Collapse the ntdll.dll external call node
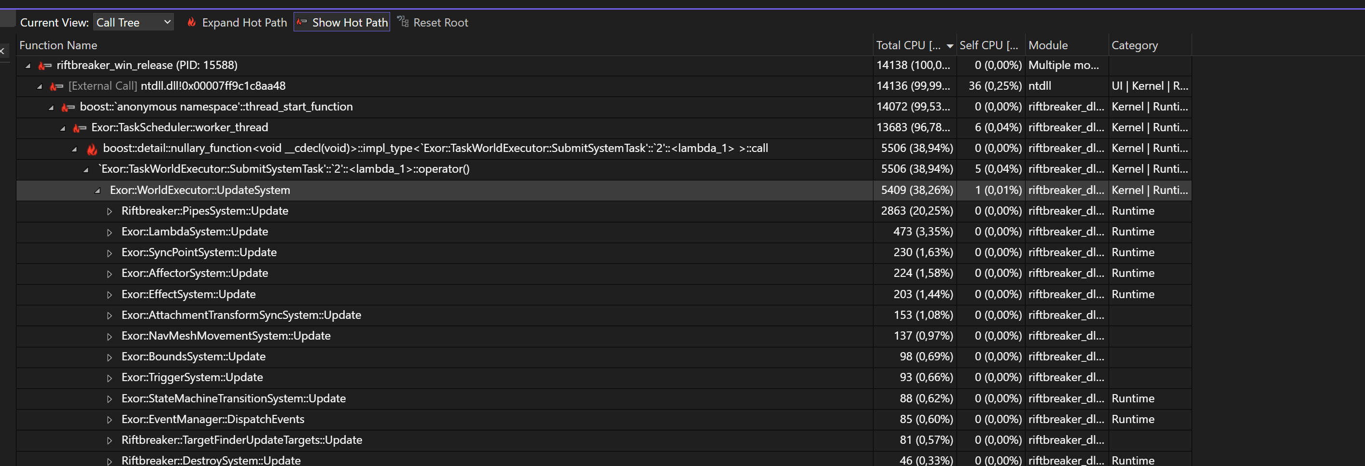Screen dimensions: 1365x466 [39, 86]
